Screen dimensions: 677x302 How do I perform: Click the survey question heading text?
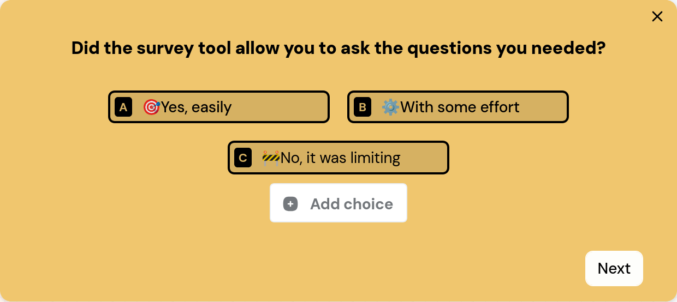coord(339,49)
